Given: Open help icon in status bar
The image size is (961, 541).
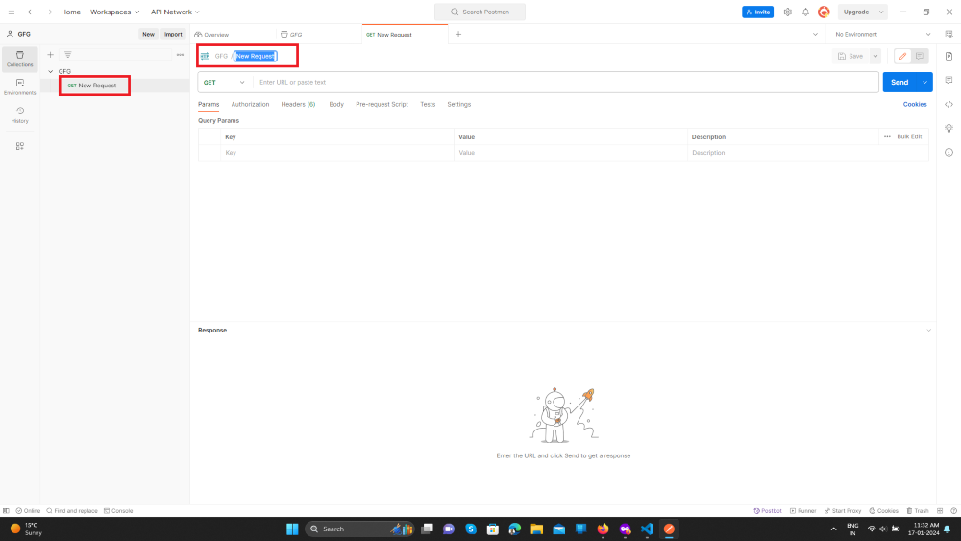Looking at the screenshot, I should (x=953, y=511).
